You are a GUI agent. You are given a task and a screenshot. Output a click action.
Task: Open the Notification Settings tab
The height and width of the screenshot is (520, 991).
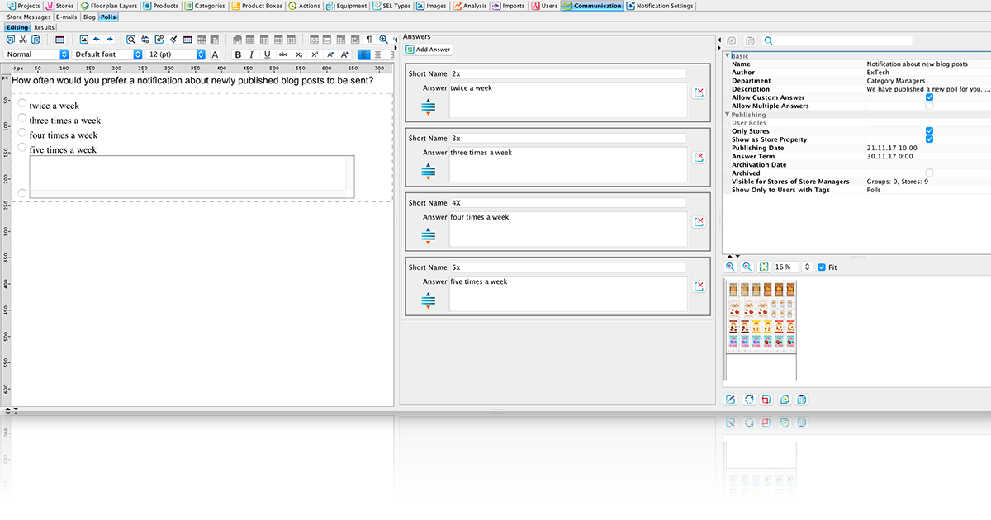click(661, 6)
